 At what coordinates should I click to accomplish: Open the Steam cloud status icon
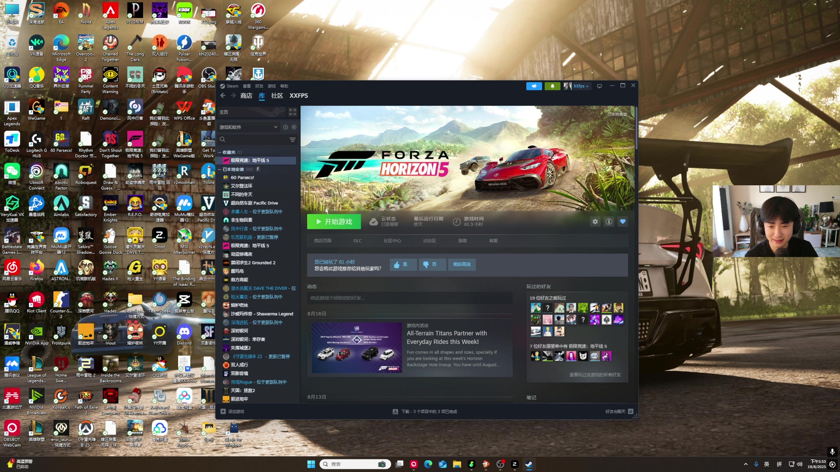click(373, 222)
